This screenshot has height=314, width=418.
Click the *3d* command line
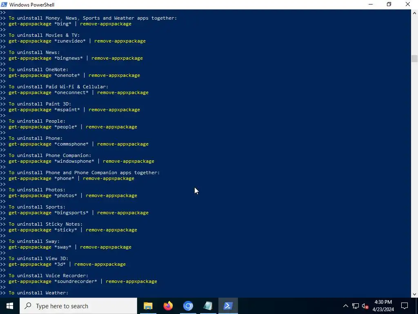click(x=67, y=265)
